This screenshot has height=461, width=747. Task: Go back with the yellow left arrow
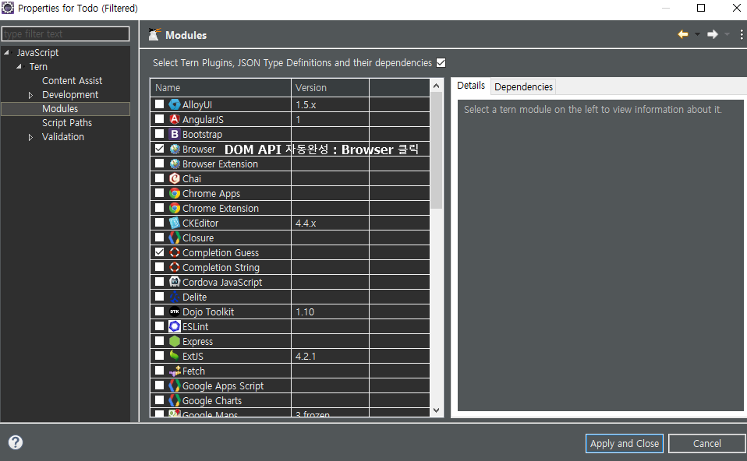(x=683, y=34)
